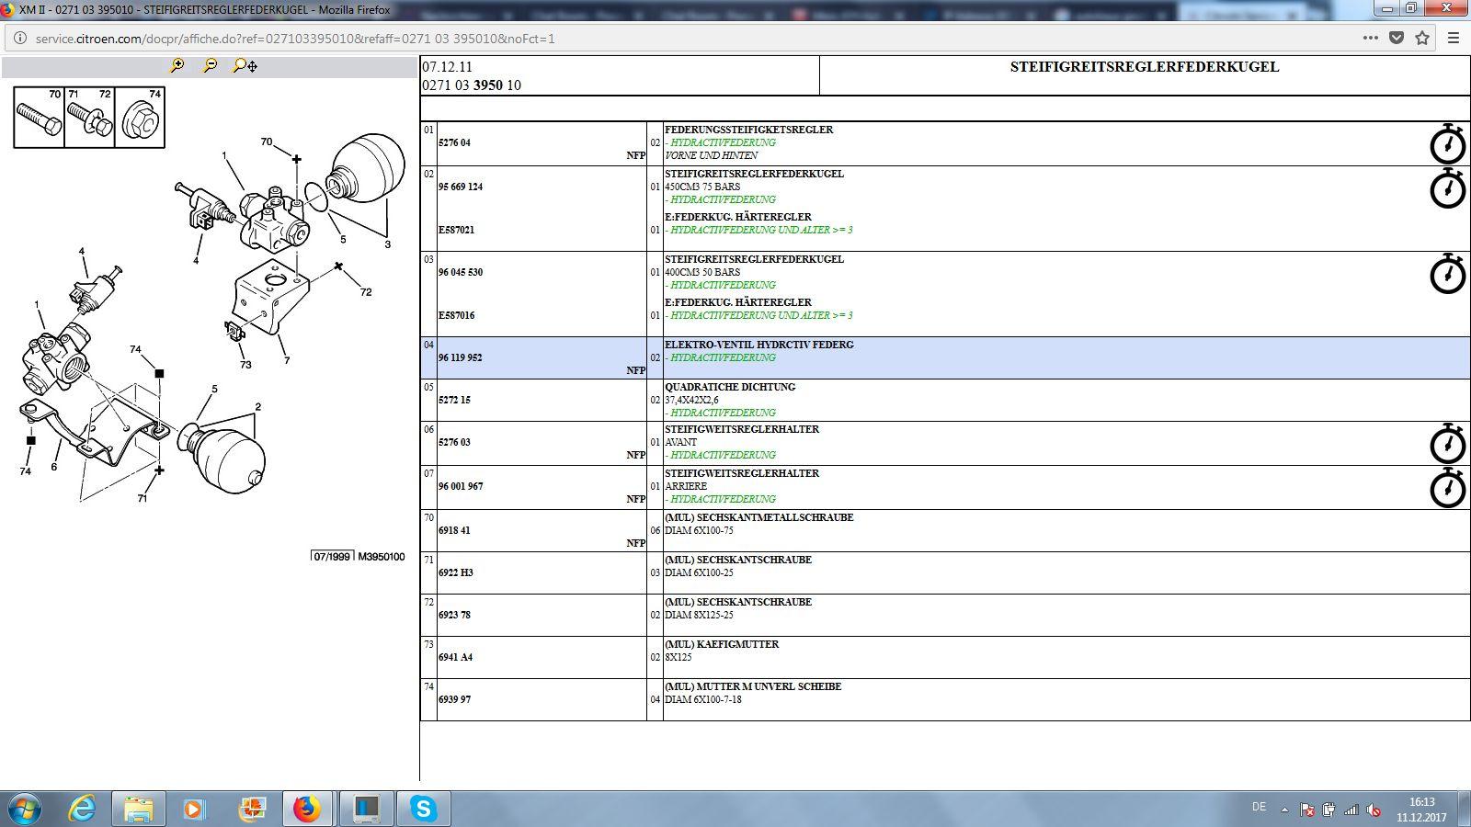
Task: Open Firefox page actions (three dots)
Action: point(1370,38)
